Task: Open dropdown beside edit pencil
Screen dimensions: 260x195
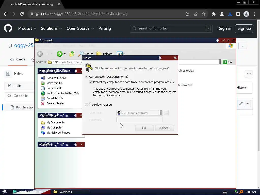Action: point(248,104)
